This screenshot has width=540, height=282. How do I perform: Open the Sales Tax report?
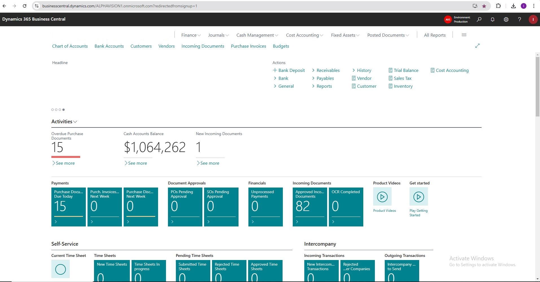coord(400,78)
